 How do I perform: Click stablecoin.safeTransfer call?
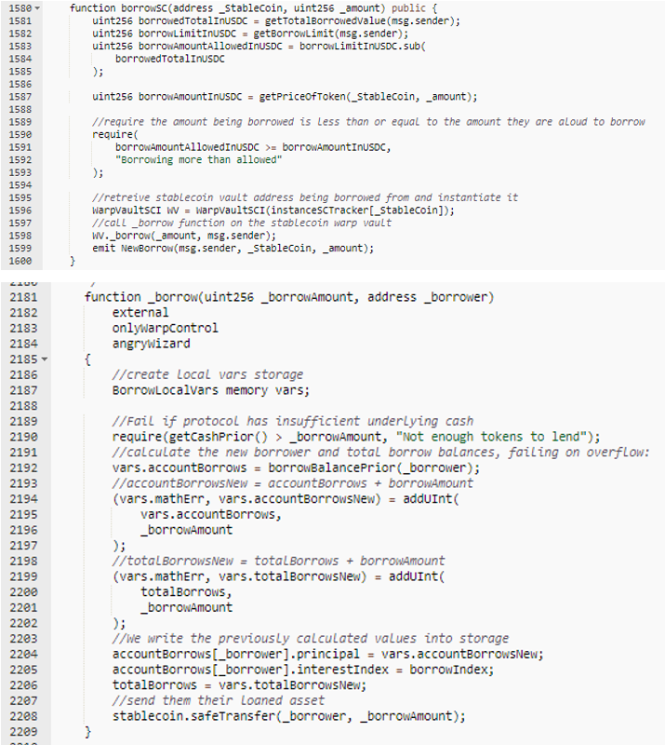(288, 716)
